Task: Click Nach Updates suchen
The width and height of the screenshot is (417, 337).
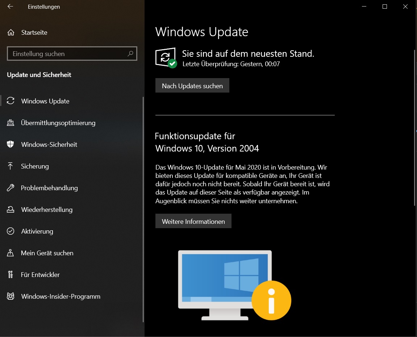Action: (x=192, y=85)
